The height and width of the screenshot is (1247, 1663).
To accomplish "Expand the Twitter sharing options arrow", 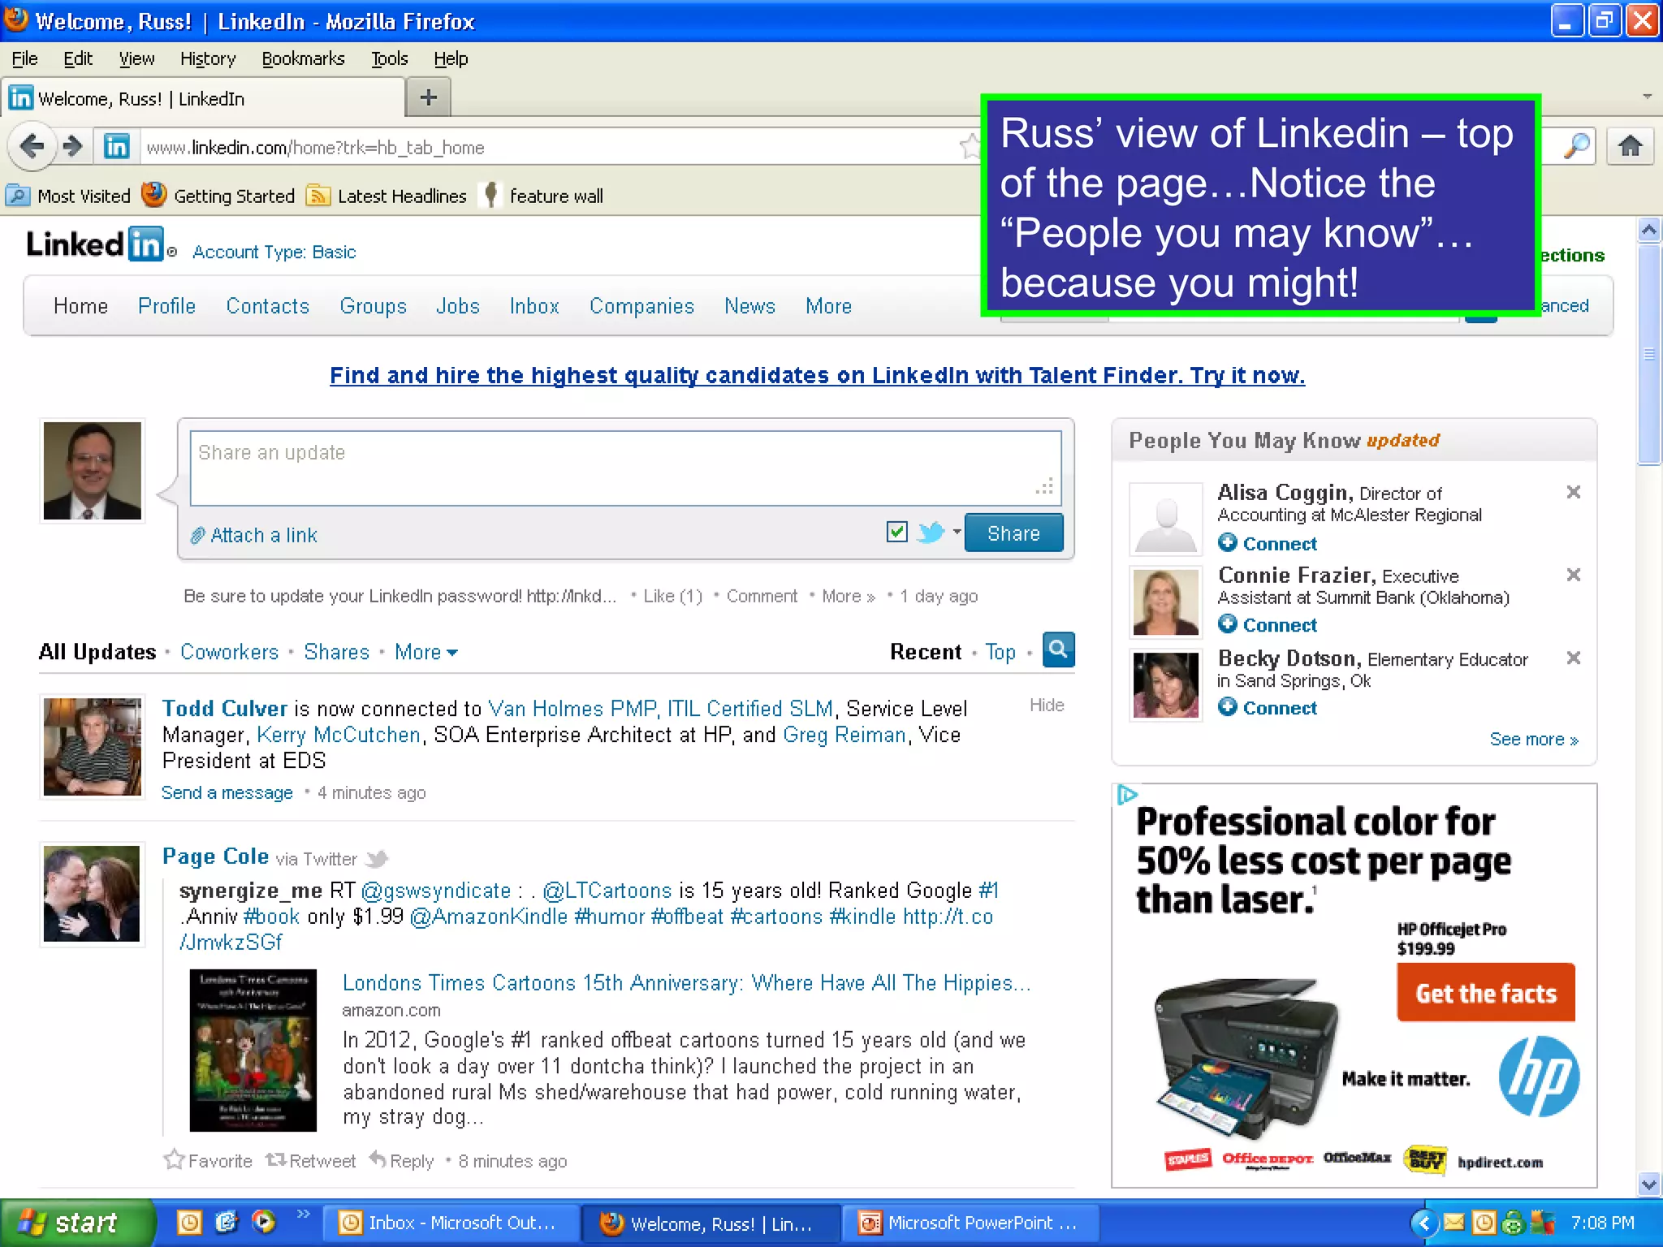I will click(957, 533).
